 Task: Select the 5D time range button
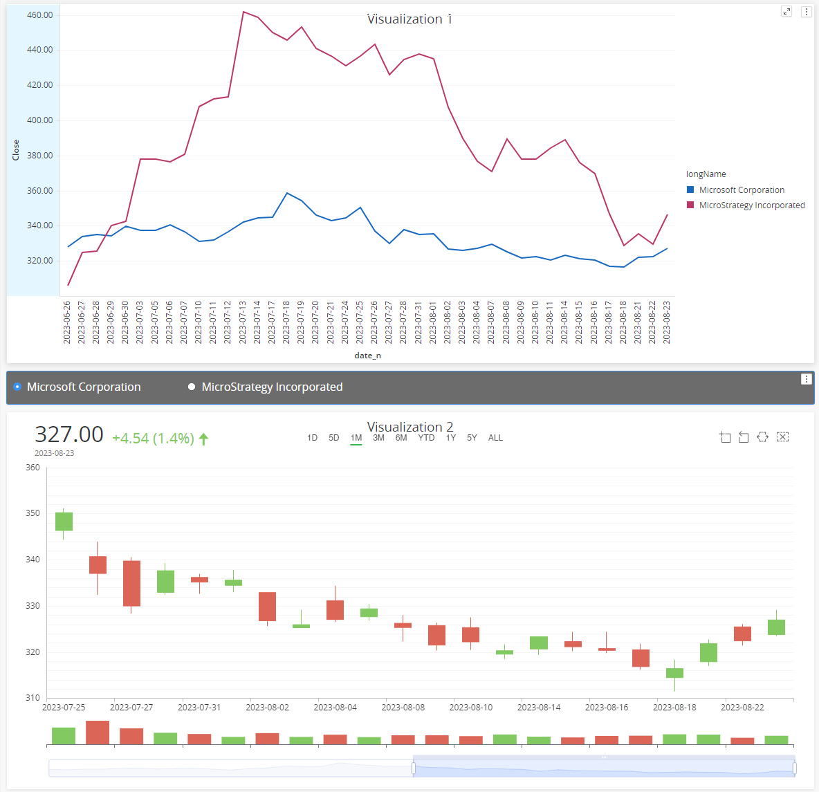point(333,437)
